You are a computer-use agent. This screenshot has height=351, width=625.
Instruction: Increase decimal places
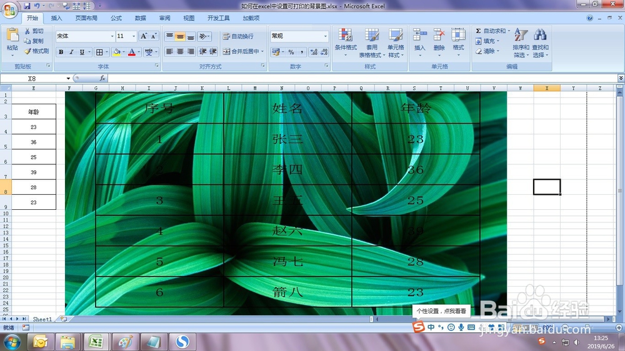point(314,52)
